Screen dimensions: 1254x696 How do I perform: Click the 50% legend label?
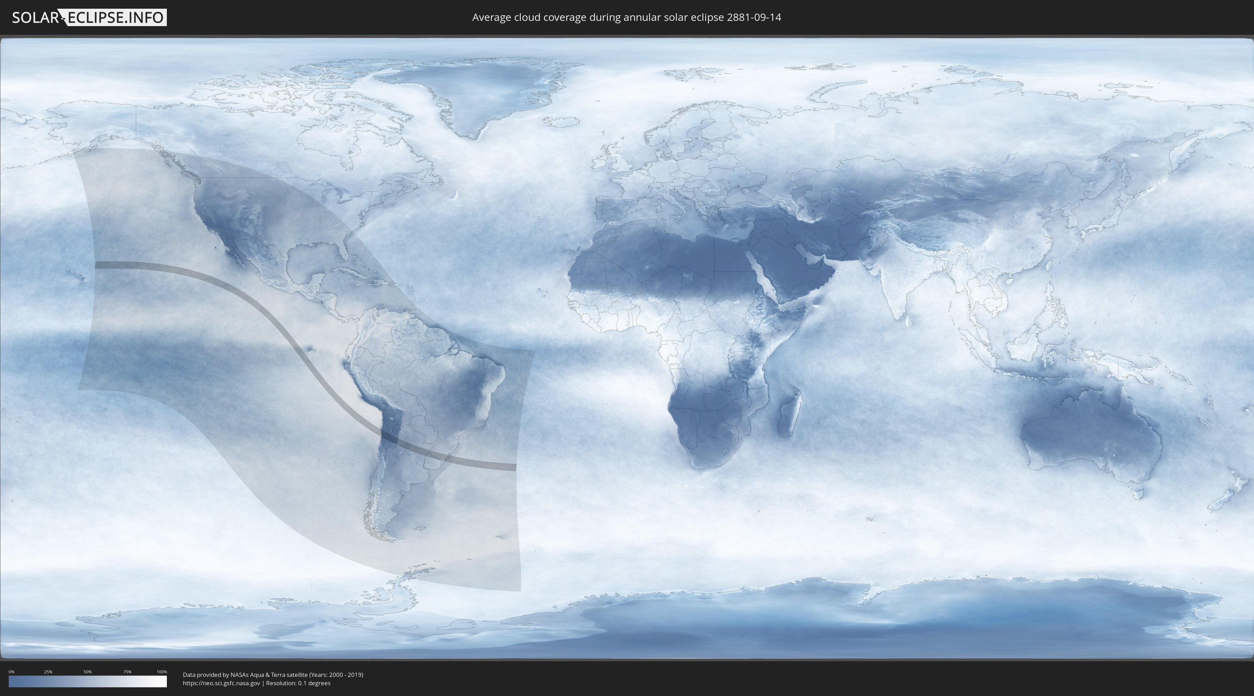pos(88,672)
